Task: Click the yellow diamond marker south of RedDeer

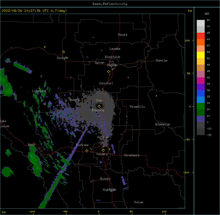Action: pyautogui.click(x=108, y=71)
